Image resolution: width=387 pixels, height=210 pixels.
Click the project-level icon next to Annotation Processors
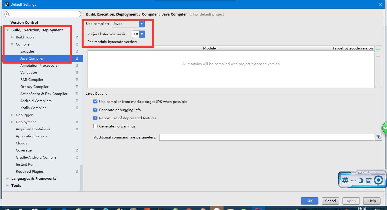coord(77,66)
